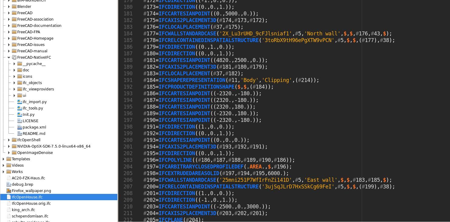
Task: Expand the ifc_viewproviders folder
Action: (14, 89)
